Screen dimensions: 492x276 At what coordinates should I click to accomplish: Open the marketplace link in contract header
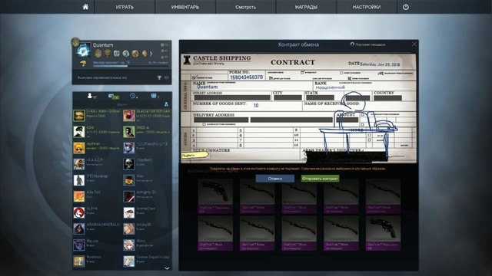click(x=367, y=44)
